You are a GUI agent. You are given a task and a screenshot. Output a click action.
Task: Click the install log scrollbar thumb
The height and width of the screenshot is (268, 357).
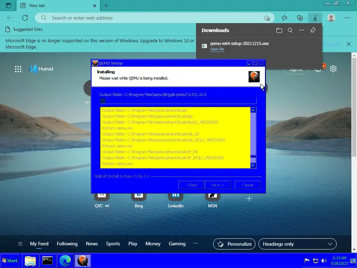click(x=253, y=156)
